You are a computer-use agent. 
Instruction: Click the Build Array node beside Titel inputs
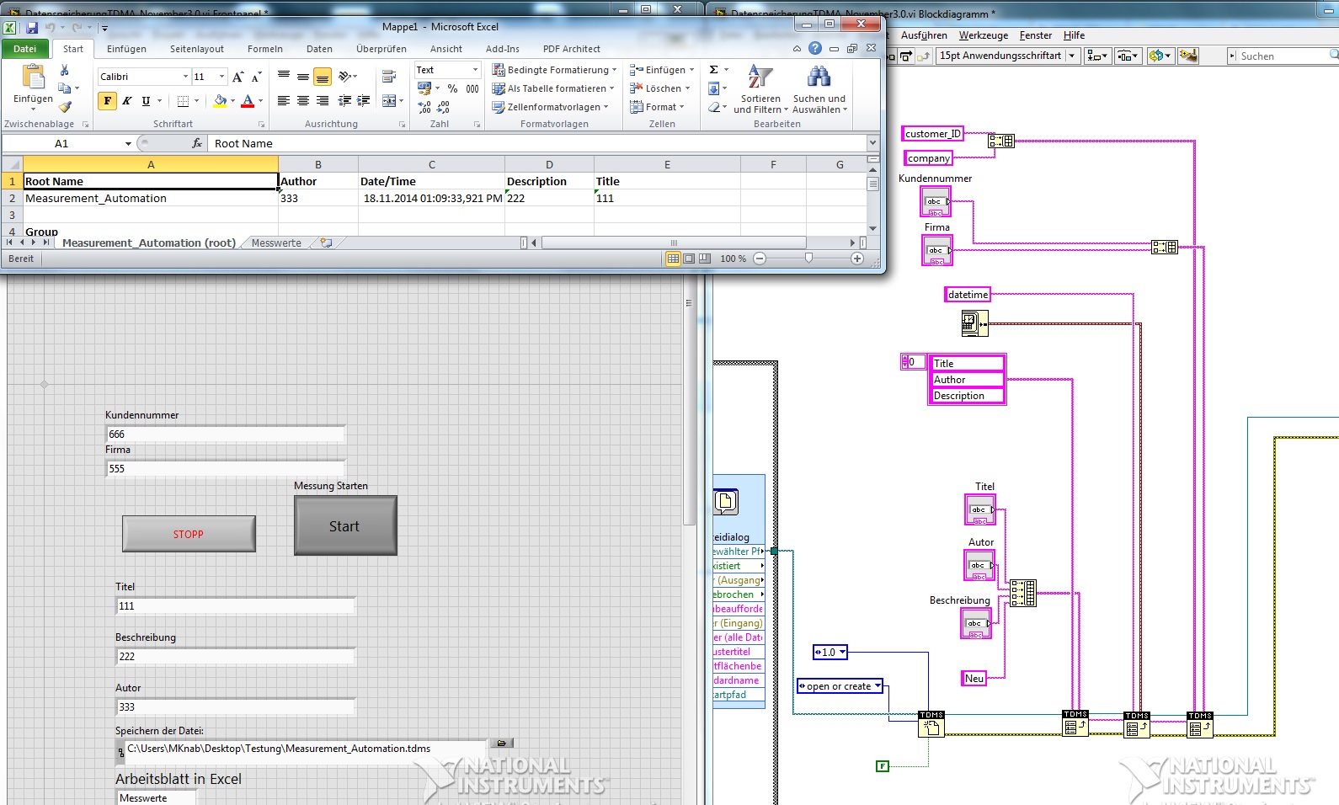click(x=1023, y=593)
